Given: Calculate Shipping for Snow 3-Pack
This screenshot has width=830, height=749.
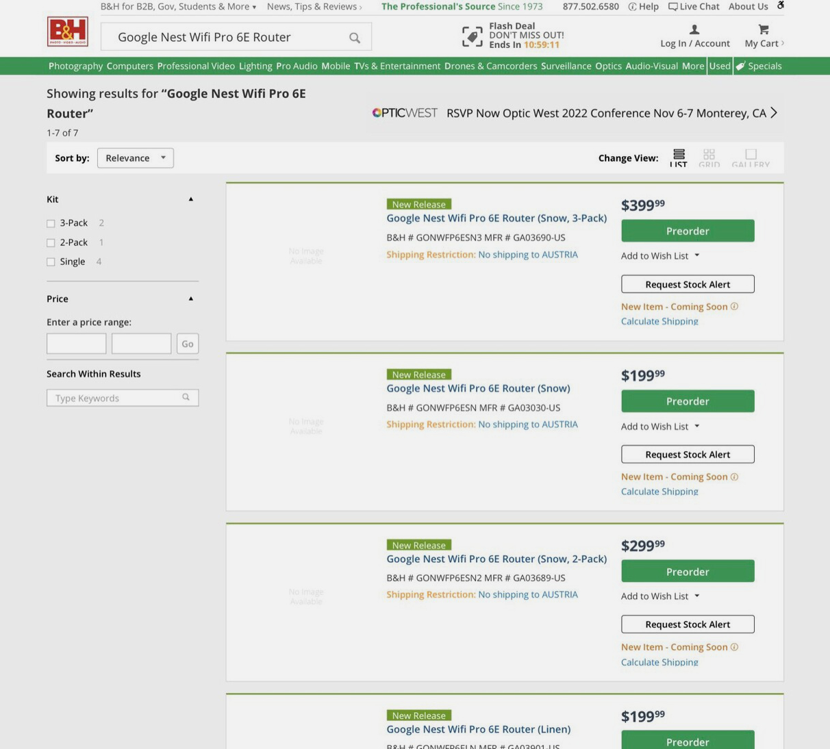Looking at the screenshot, I should pos(659,321).
